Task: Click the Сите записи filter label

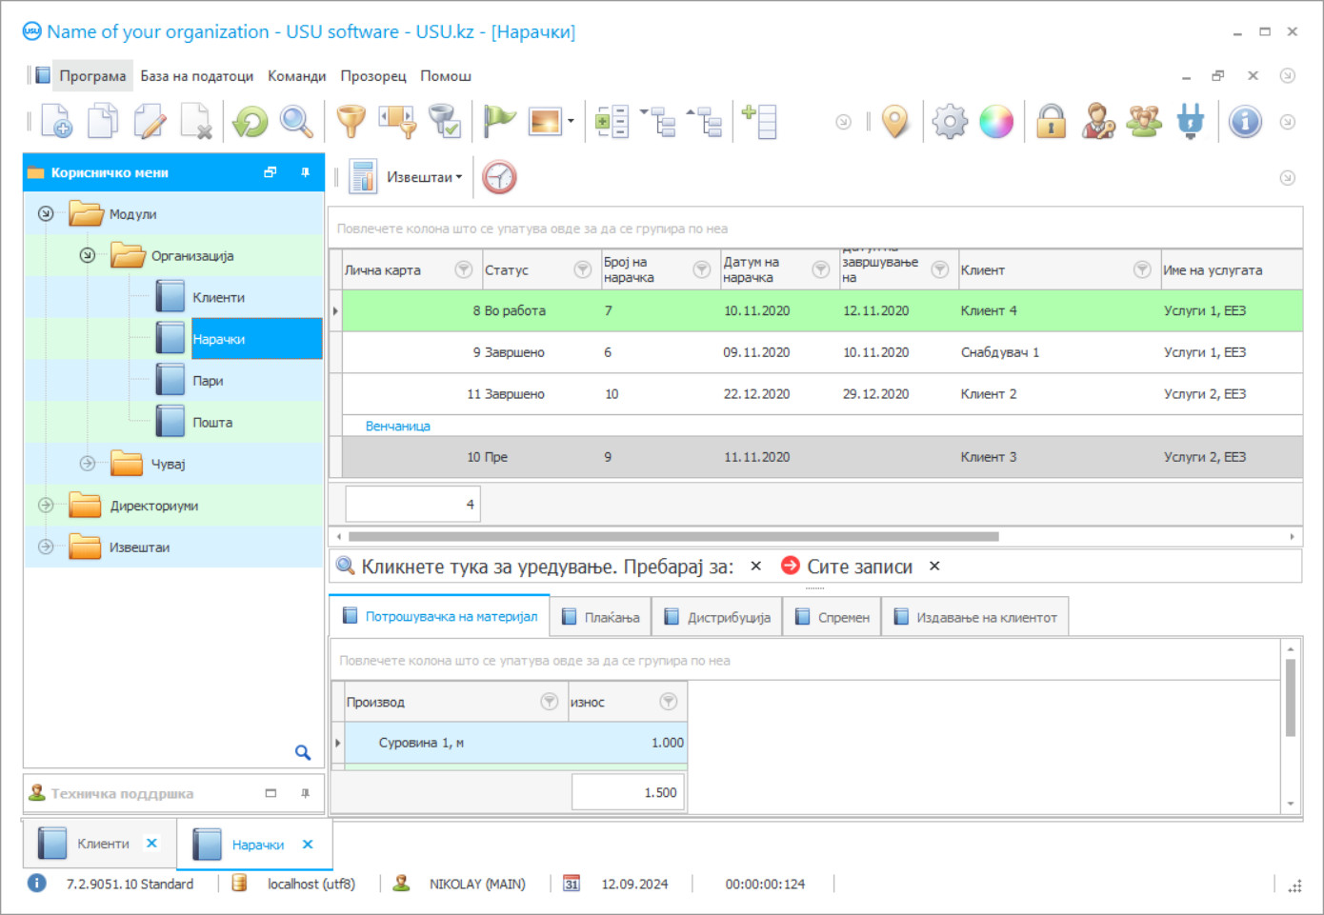Action: [x=860, y=567]
